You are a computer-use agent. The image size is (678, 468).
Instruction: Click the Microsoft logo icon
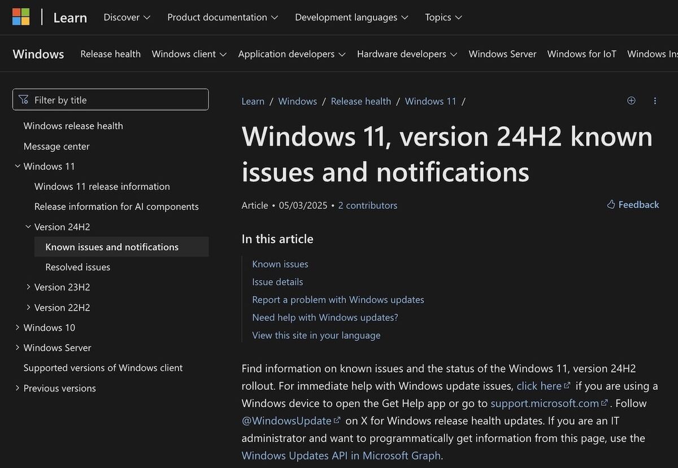pos(21,17)
